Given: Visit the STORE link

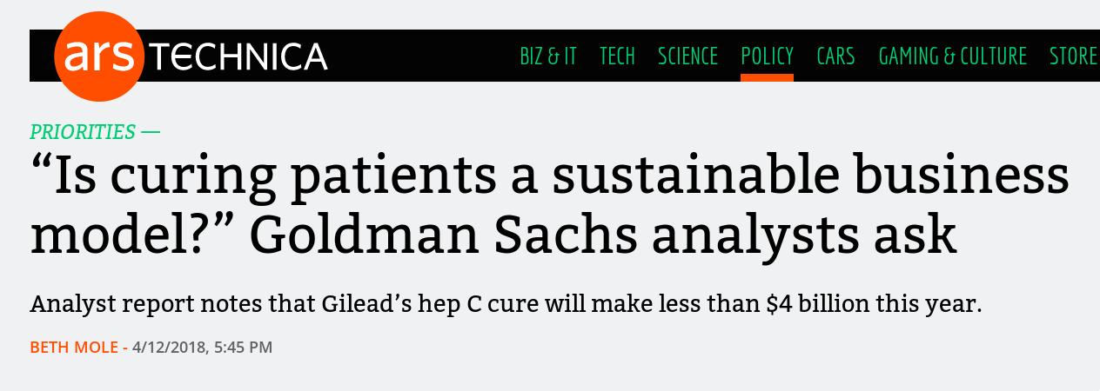Looking at the screenshot, I should pos(1073,56).
